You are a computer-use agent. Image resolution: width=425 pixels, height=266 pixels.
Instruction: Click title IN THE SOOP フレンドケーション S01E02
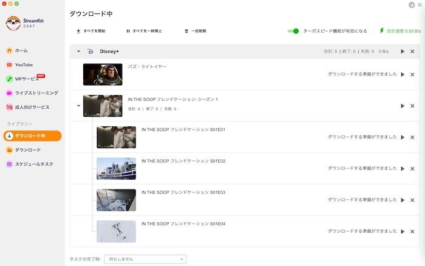(183, 161)
